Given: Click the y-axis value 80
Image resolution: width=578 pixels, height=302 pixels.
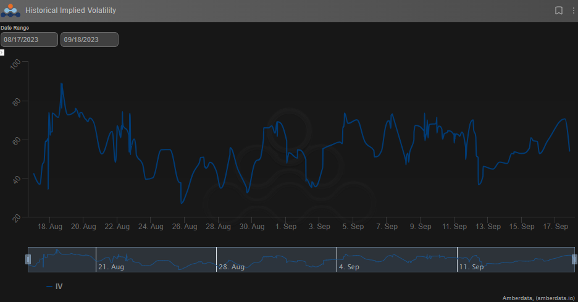Looking at the screenshot, I should pos(17,102).
